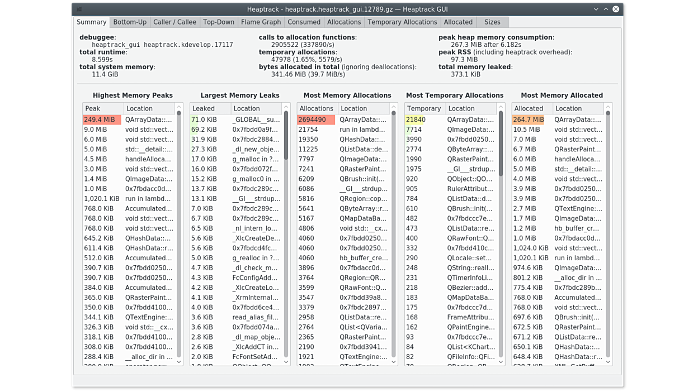The image size is (698, 392).
Task: Switch to the Flame Graph tab
Action: coord(261,22)
